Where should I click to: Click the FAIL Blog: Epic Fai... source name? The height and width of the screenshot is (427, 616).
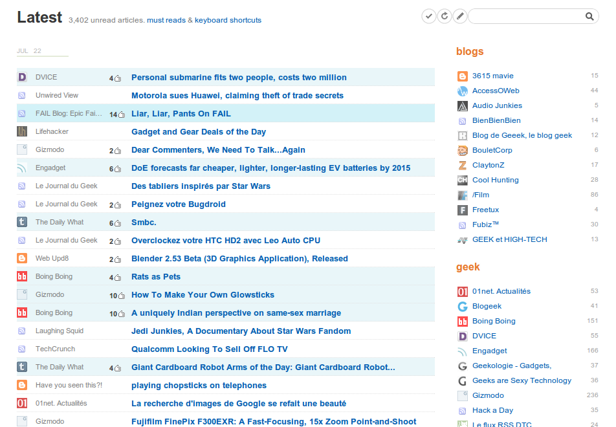point(69,113)
